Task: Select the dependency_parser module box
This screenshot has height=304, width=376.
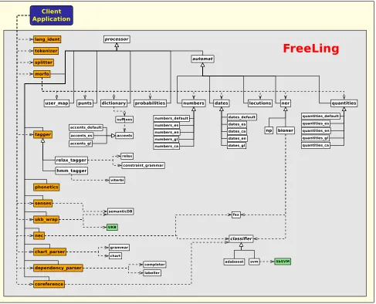Action: point(58,268)
